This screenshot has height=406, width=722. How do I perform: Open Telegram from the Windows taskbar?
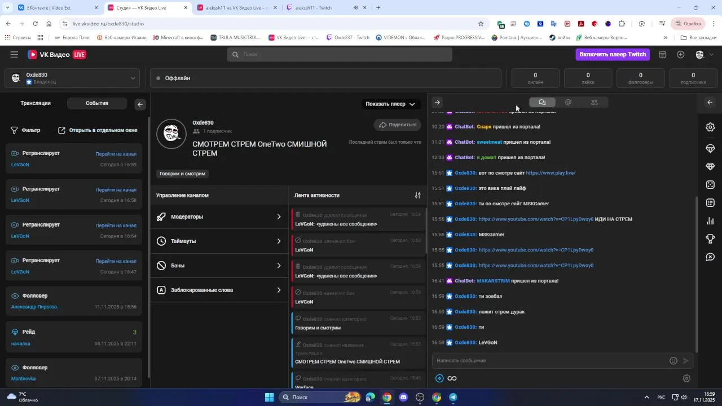point(453,398)
